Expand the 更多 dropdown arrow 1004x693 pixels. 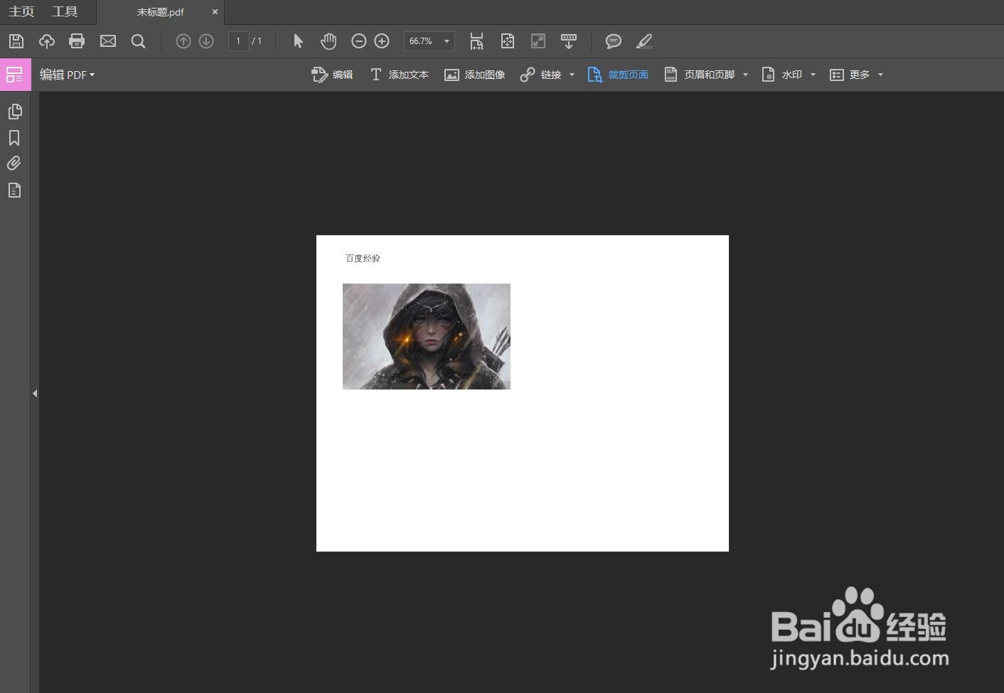click(880, 75)
